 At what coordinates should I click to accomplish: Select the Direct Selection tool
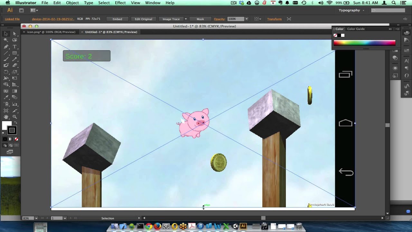pyautogui.click(x=14, y=34)
